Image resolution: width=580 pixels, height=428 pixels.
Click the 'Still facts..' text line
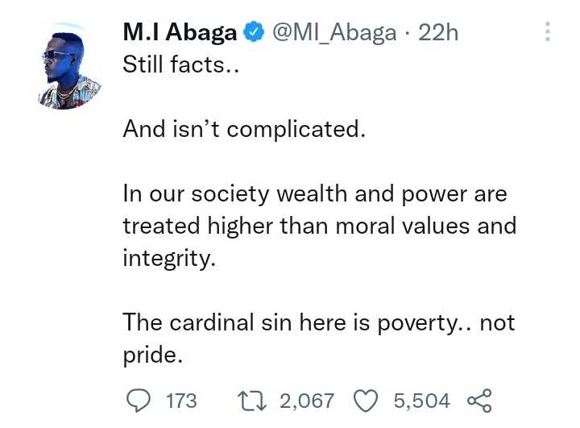tap(181, 64)
